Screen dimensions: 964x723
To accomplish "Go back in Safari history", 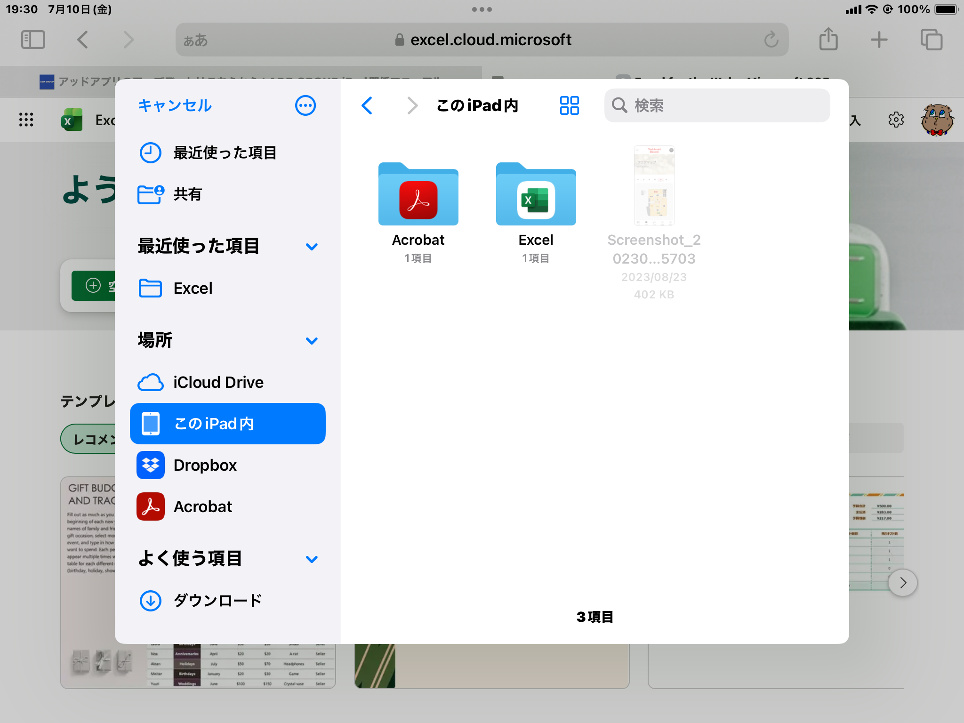I will pos(83,40).
